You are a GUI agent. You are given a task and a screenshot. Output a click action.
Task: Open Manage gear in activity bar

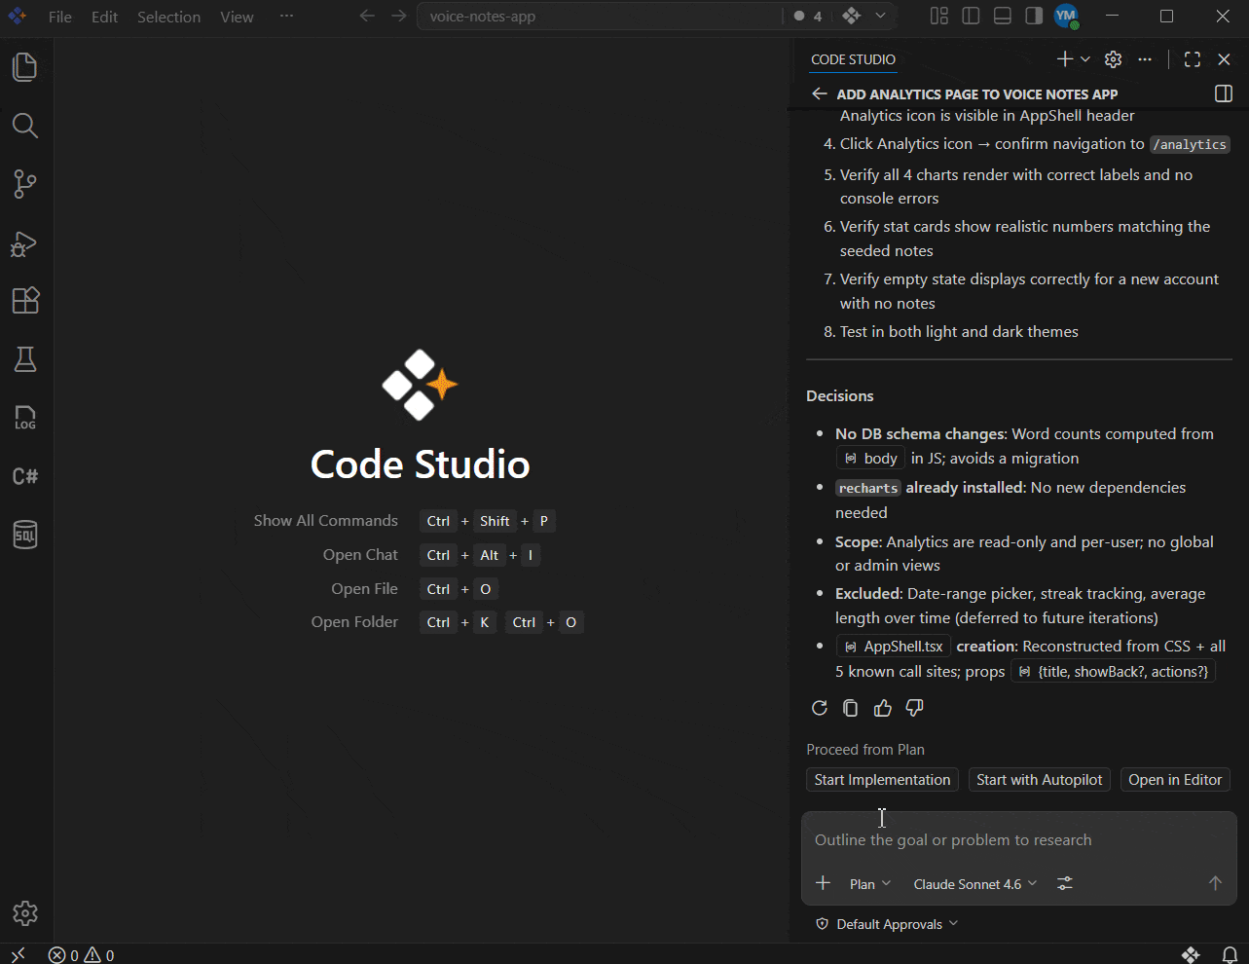[25, 913]
